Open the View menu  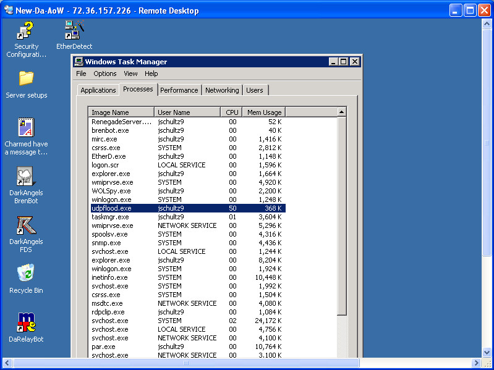pos(130,74)
